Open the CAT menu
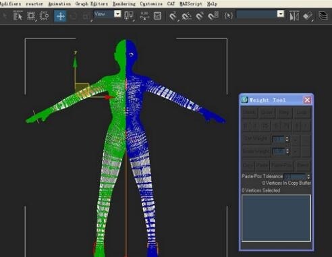 [x=171, y=4]
